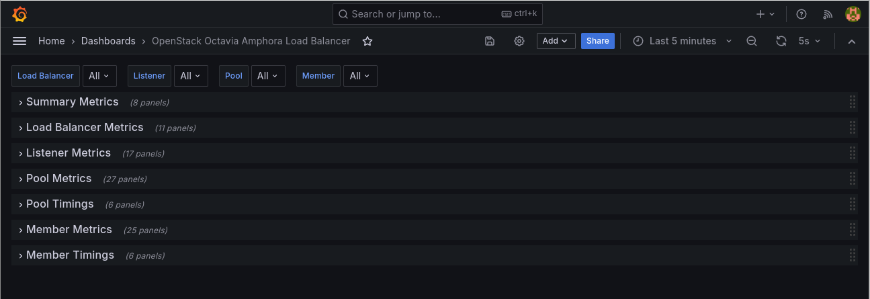Open the hamburger navigation menu
The height and width of the screenshot is (299, 870).
19,41
